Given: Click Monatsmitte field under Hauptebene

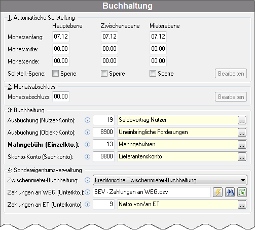Looking at the screenshot, I should tap(61, 49).
